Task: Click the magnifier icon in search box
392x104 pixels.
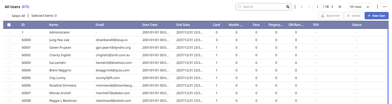Action: pyautogui.click(x=239, y=7)
